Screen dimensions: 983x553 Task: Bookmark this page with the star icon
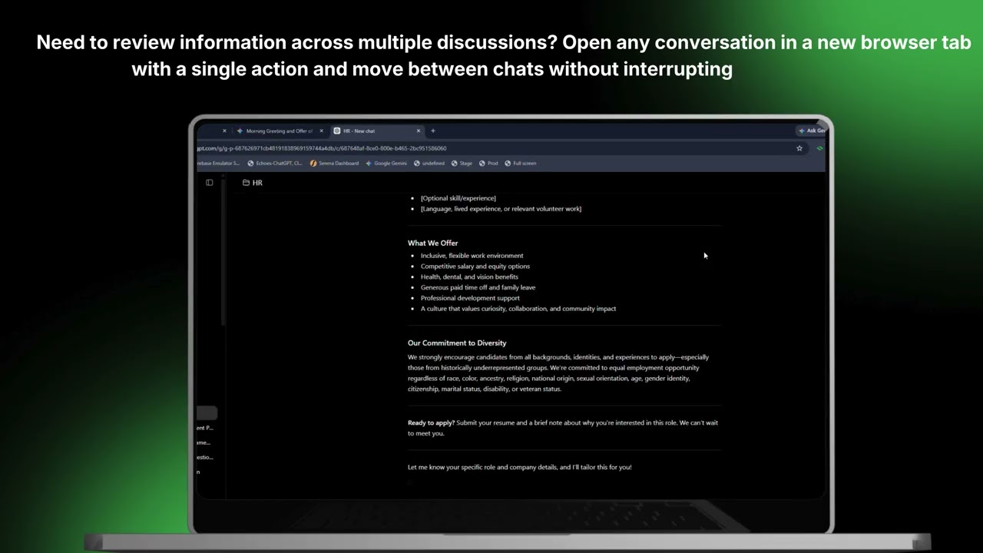[x=799, y=148]
